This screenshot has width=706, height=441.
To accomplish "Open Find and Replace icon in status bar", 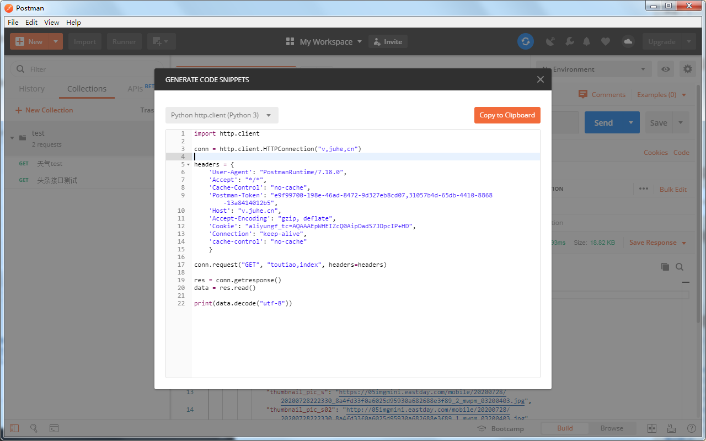I will [34, 428].
